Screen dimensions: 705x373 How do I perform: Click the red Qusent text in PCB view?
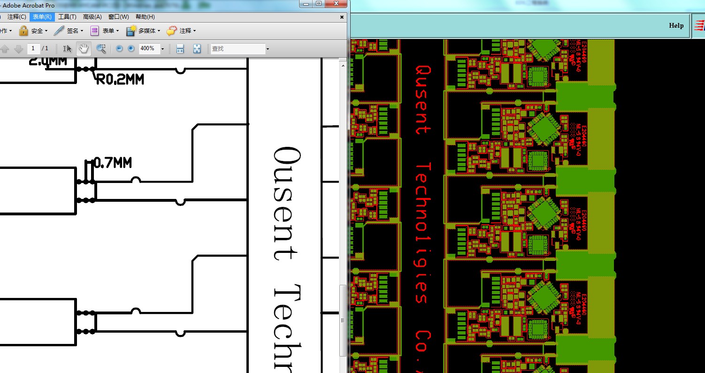pyautogui.click(x=423, y=100)
